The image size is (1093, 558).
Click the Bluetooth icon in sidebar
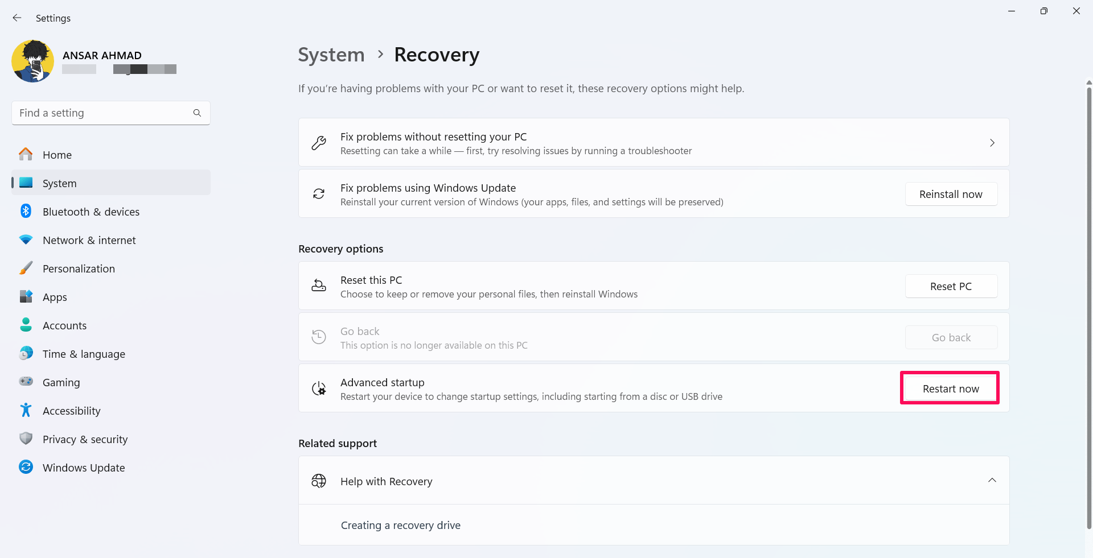pyautogui.click(x=26, y=211)
